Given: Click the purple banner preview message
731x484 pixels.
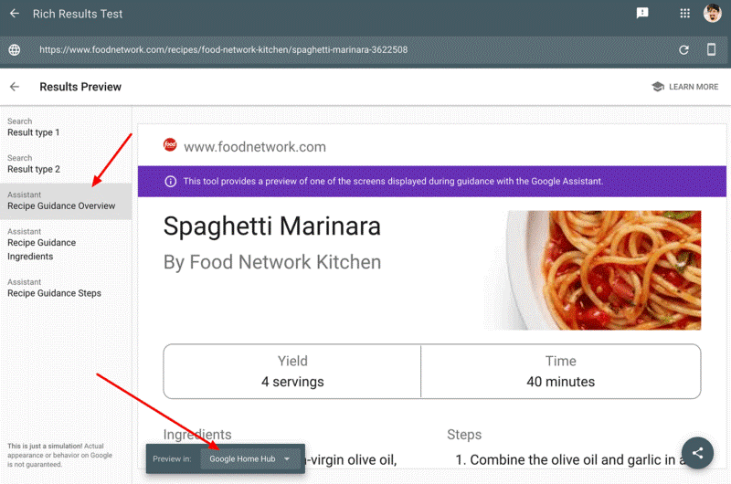Looking at the screenshot, I should tap(393, 181).
